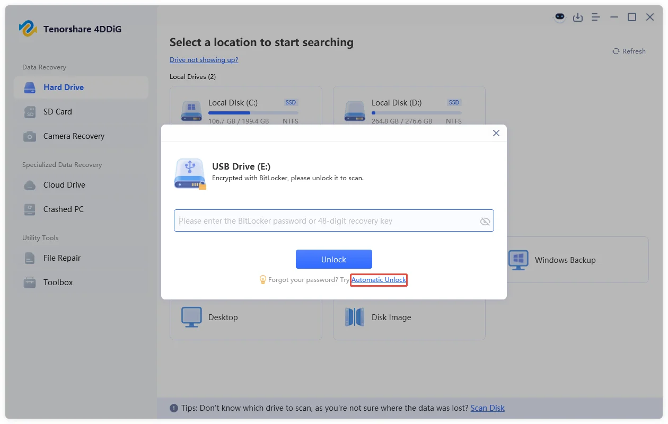The height and width of the screenshot is (424, 668).
Task: Click the Crashed PC recovery icon
Action: (x=29, y=209)
